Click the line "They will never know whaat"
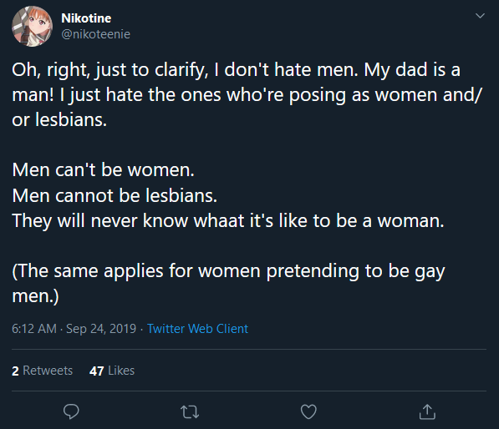 pos(228,221)
